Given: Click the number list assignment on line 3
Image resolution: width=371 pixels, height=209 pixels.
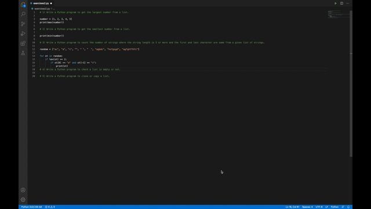Looking at the screenshot, I should point(56,19).
